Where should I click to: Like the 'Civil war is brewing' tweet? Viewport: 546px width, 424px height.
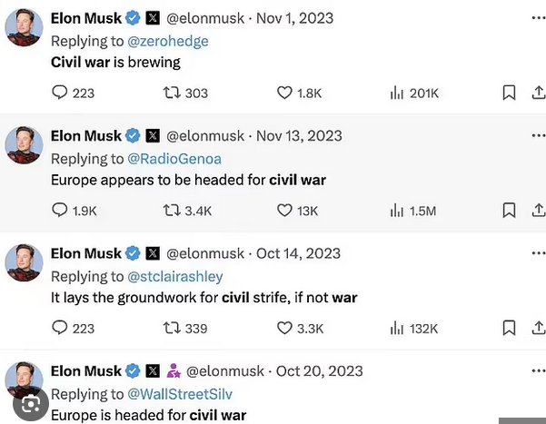click(284, 93)
